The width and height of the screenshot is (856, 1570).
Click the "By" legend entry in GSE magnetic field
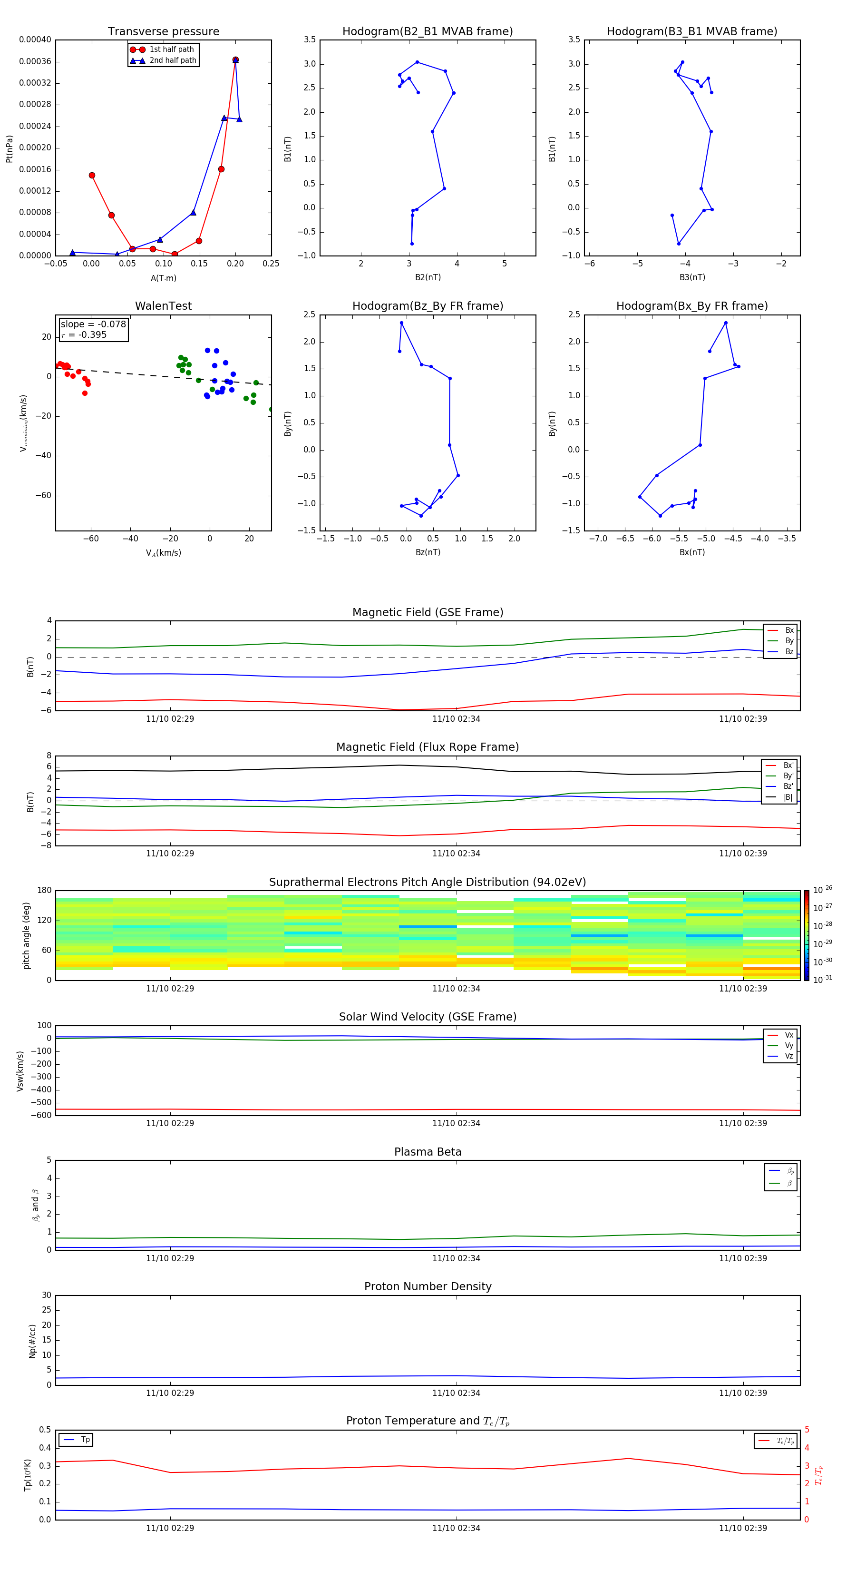pyautogui.click(x=780, y=640)
